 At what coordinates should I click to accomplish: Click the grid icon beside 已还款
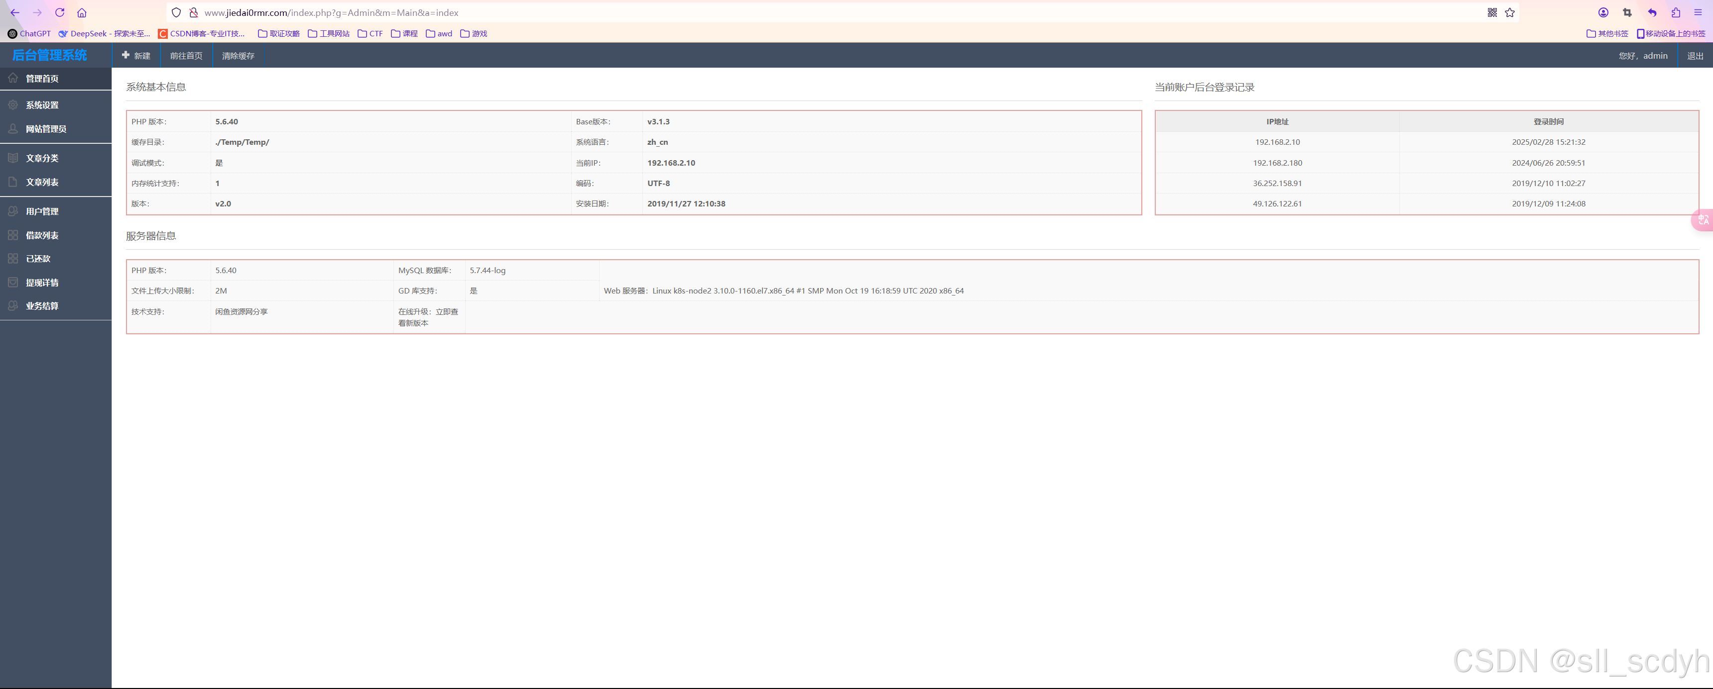tap(12, 258)
